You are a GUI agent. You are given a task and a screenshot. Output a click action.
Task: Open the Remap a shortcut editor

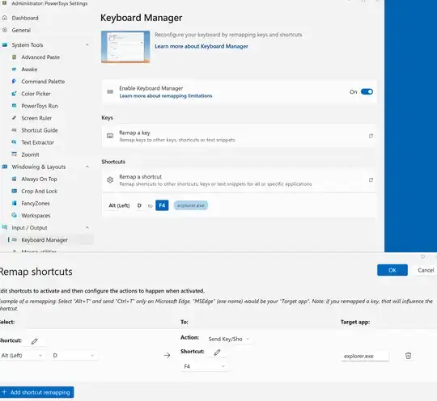pyautogui.click(x=239, y=180)
